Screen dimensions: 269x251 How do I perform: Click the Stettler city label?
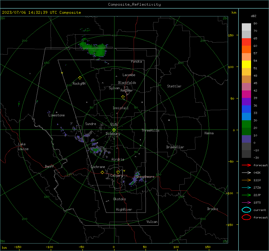[174, 86]
